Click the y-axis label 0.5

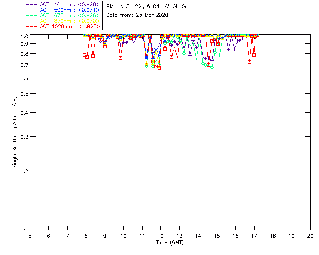pos(24,94)
